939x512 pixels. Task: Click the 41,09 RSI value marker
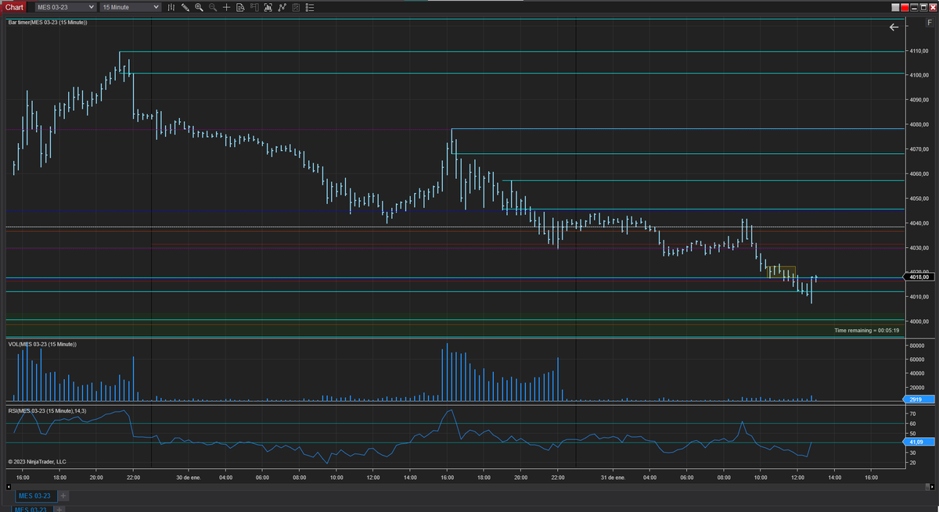pos(917,442)
